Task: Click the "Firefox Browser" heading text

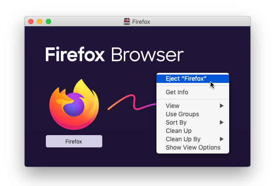Action: pyautogui.click(x=114, y=55)
